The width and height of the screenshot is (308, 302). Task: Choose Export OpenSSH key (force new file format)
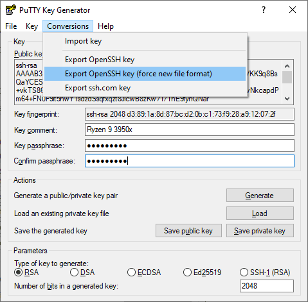point(145,74)
